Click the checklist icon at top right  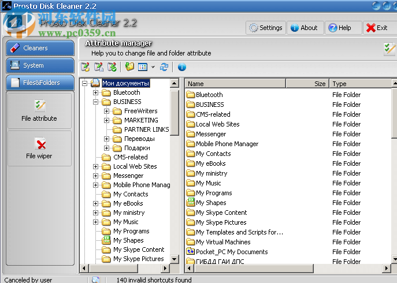point(389,49)
